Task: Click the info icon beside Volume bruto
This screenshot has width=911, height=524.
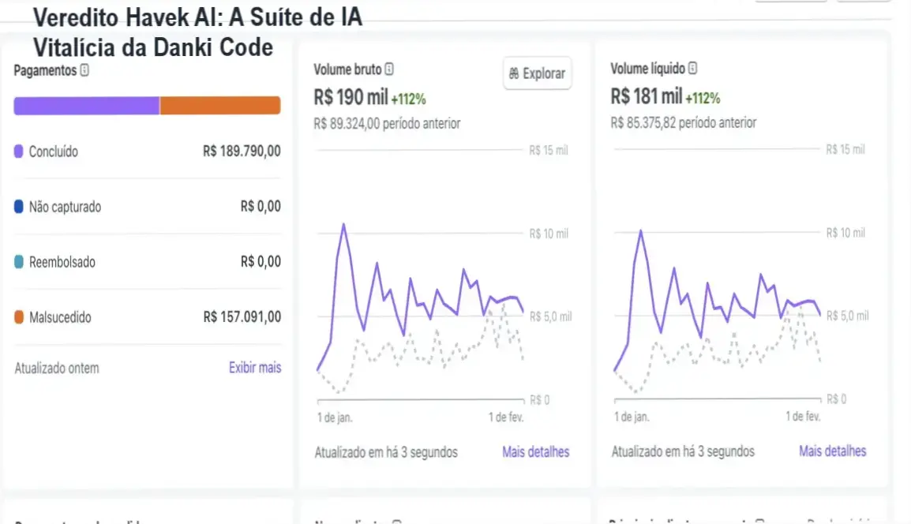Action: [389, 69]
